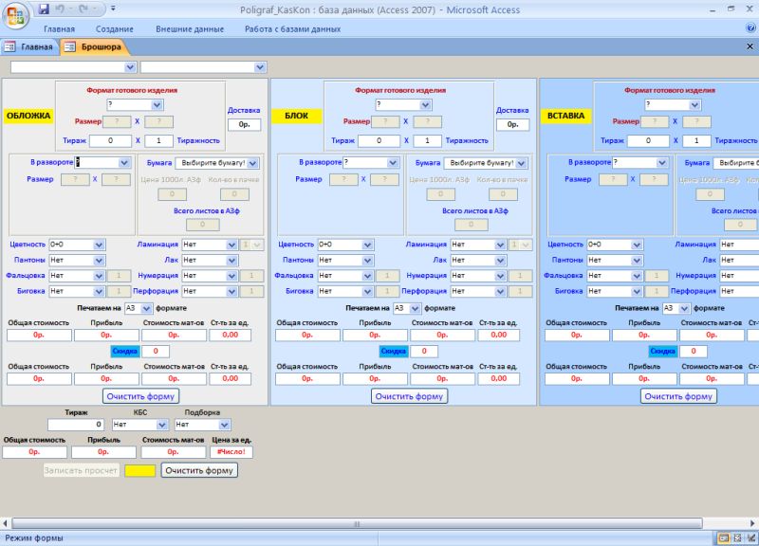Open the Внешние данные ribbon tab

pos(190,29)
